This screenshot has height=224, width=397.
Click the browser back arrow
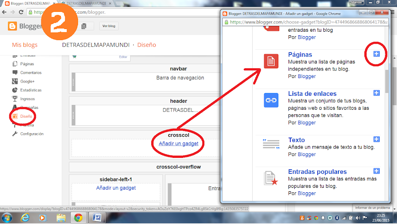click(4, 12)
